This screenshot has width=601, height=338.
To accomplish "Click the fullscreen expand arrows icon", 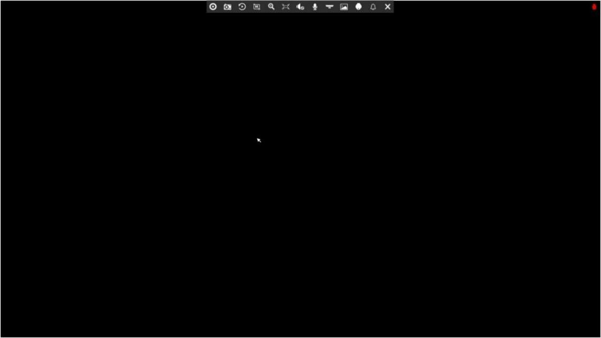I will (286, 7).
